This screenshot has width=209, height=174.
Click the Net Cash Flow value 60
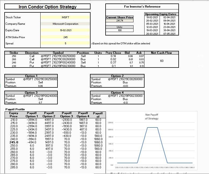pos(162,61)
